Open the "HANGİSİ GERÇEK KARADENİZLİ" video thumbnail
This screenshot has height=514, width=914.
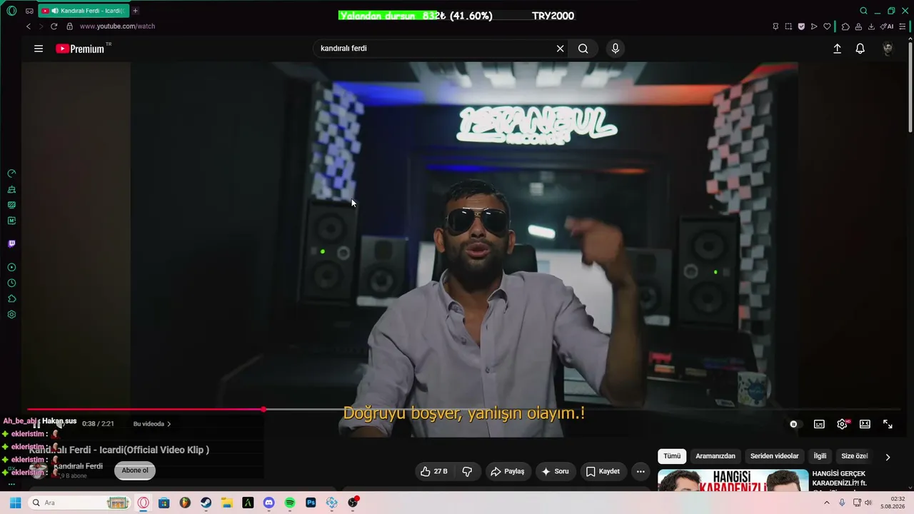733,481
